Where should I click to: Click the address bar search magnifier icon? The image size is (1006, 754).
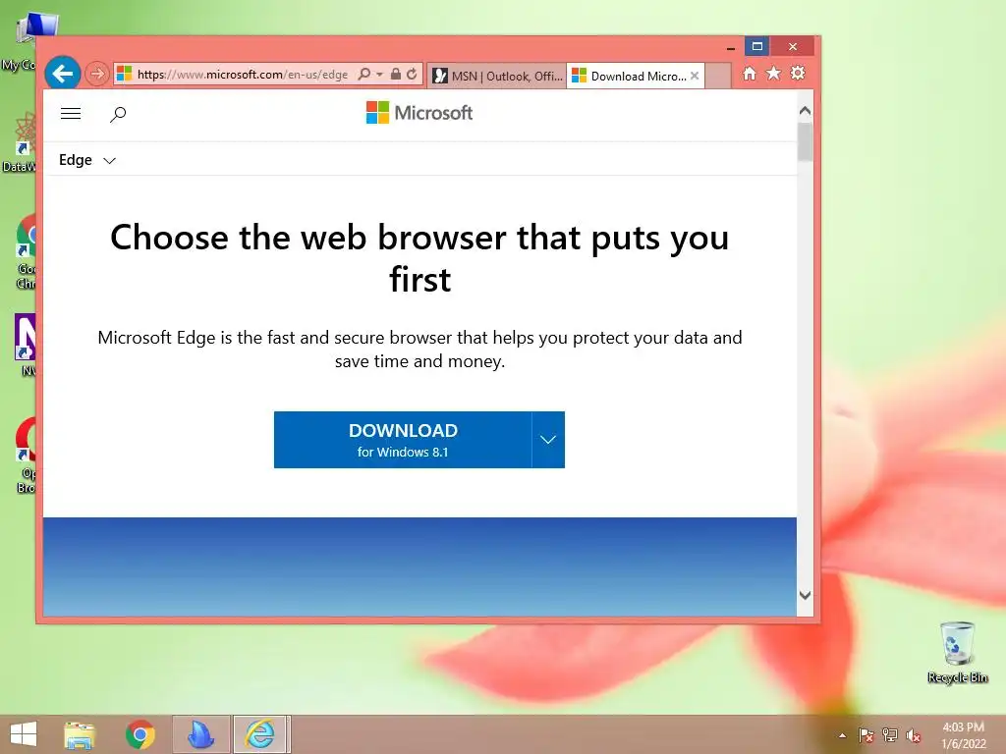(363, 74)
